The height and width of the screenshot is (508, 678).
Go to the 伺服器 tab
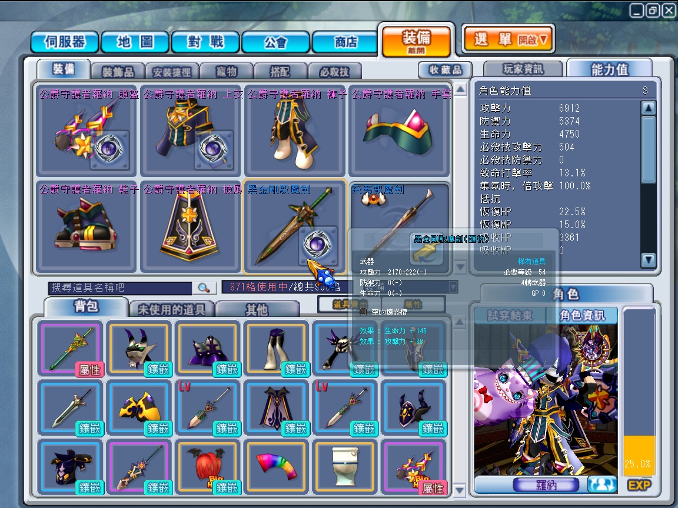coord(65,42)
